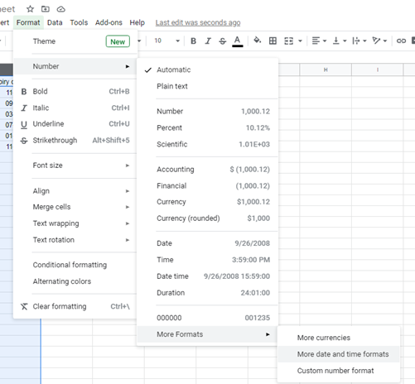Screen dimensions: 415x384
Task: Choose Clear formatting
Action: (x=75, y=306)
